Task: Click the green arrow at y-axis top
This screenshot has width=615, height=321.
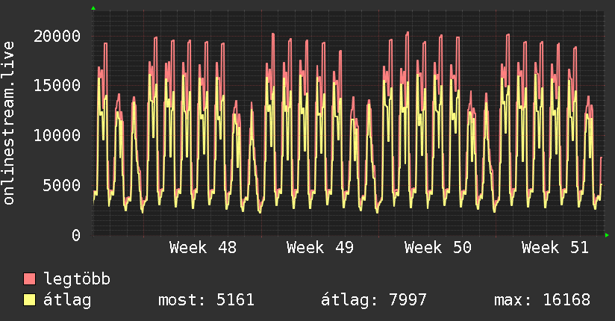Action: pyautogui.click(x=93, y=8)
